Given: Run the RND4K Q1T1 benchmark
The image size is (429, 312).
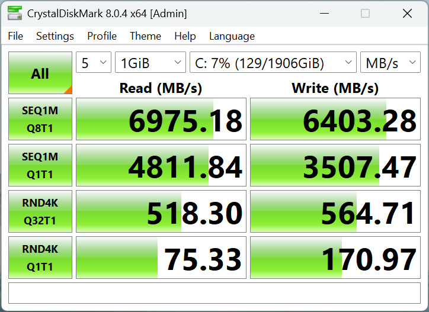Looking at the screenshot, I should (40, 258).
